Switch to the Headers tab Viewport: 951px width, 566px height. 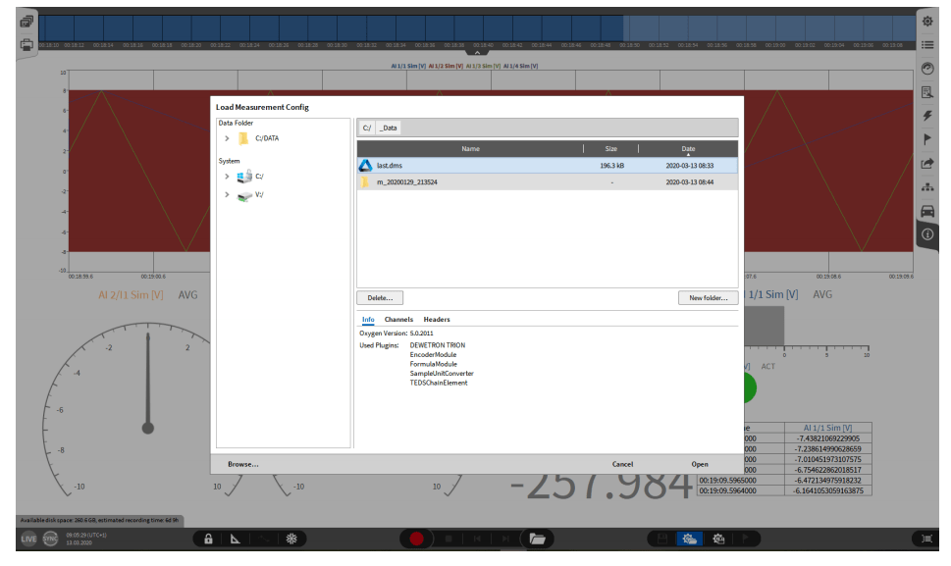[x=437, y=320]
